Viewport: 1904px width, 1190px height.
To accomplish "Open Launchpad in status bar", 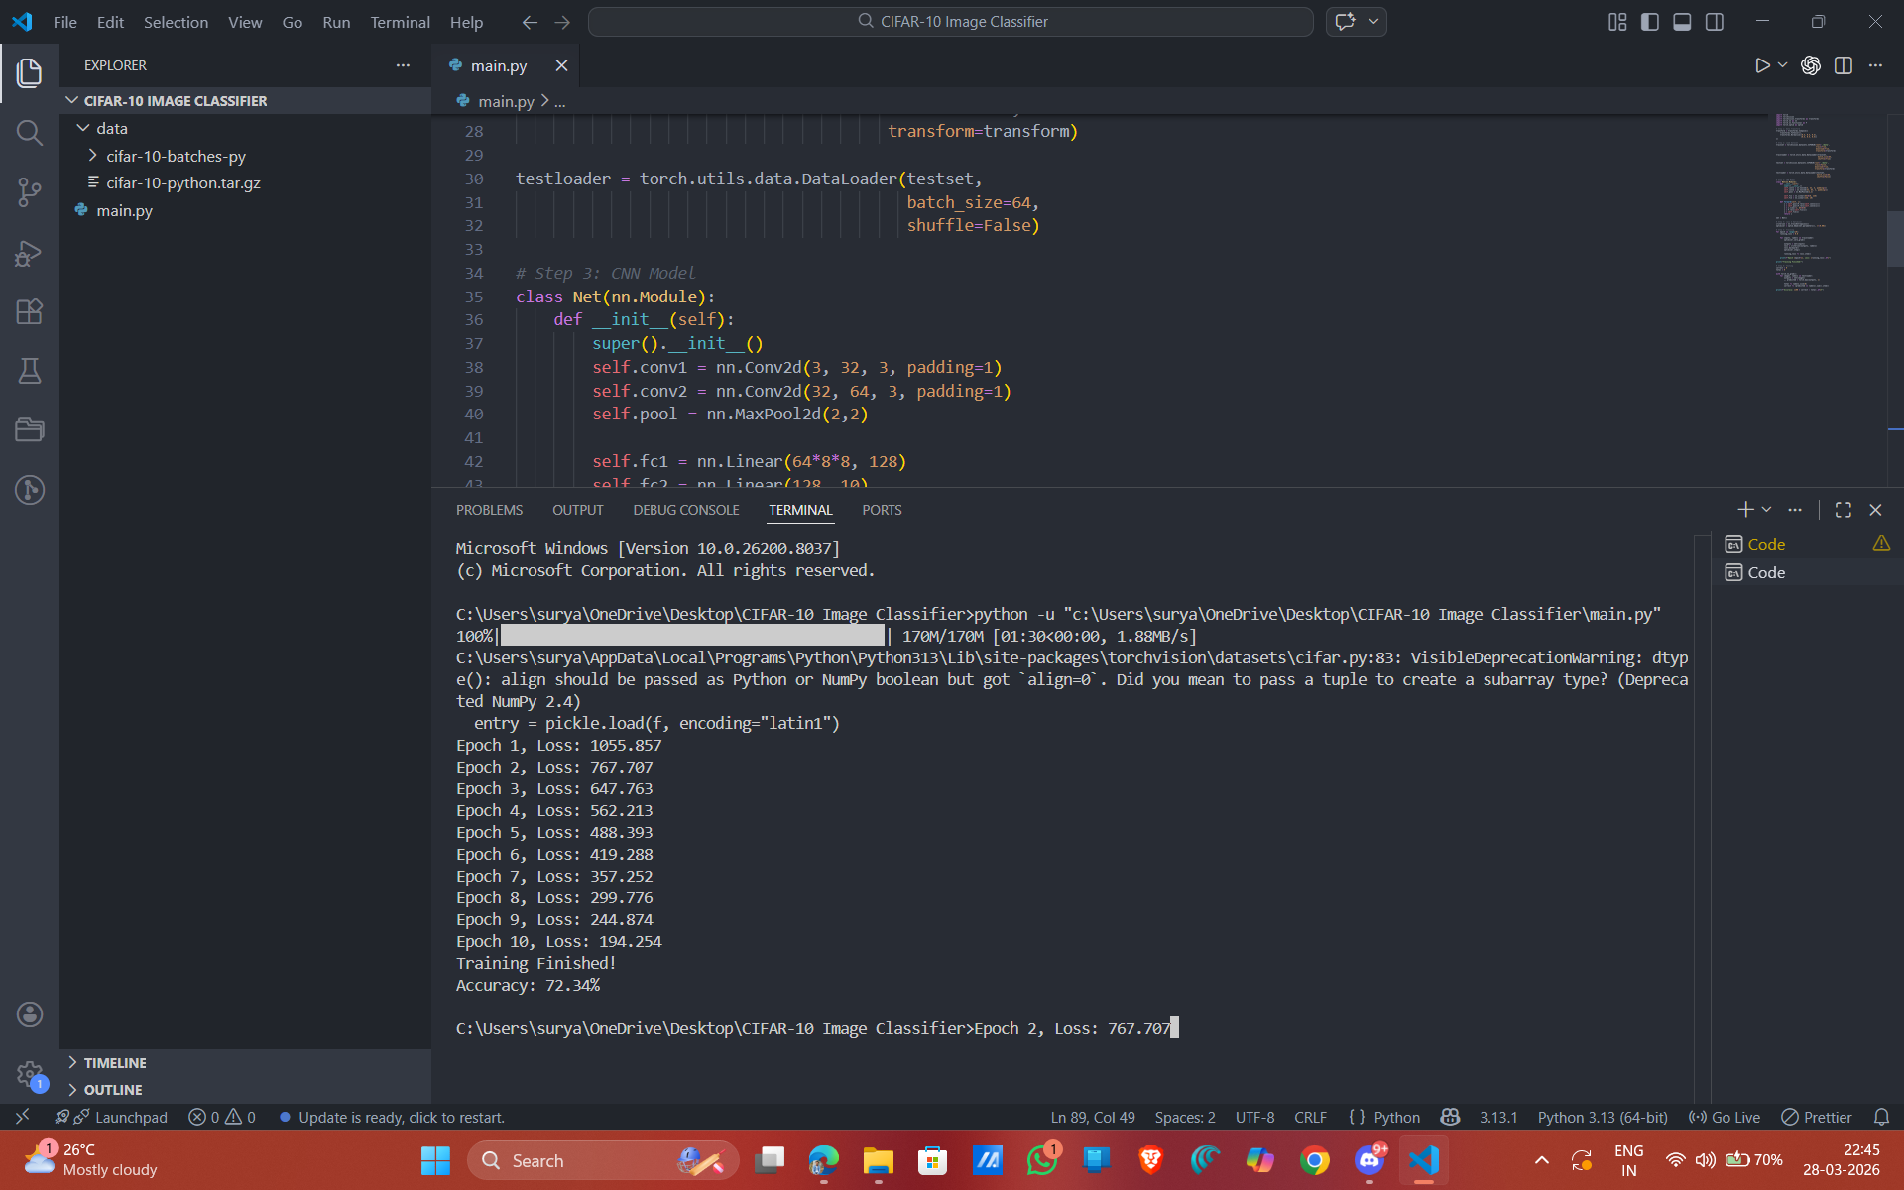I will [x=111, y=1117].
